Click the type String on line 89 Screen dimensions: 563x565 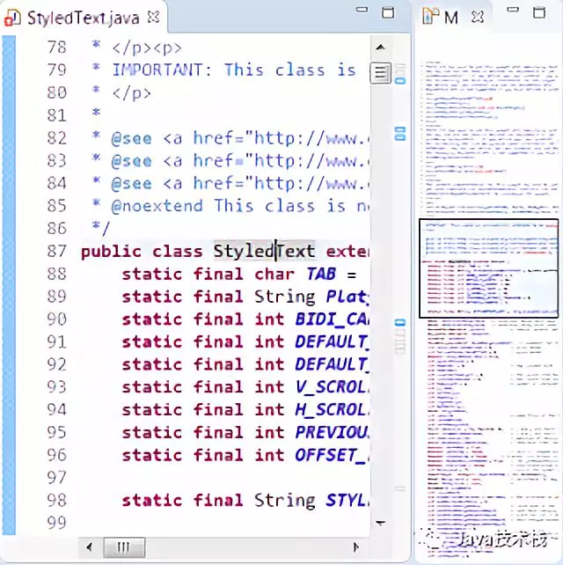point(284,297)
